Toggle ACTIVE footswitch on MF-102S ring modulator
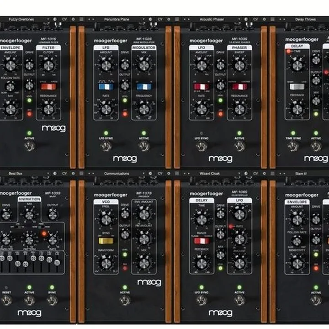 [x=144, y=146]
